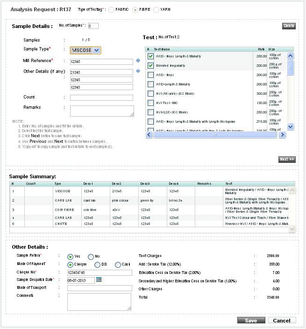Select YARN type of testing

click(156, 10)
